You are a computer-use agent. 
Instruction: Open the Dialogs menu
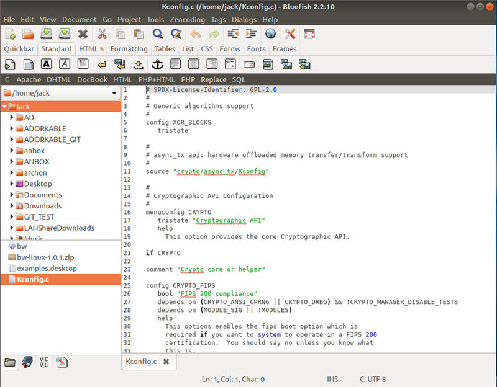pyautogui.click(x=244, y=20)
